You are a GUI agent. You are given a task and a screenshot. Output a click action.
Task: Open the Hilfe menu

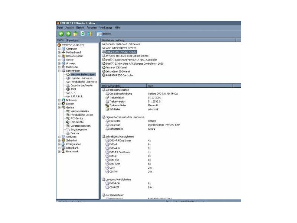coord(117,28)
